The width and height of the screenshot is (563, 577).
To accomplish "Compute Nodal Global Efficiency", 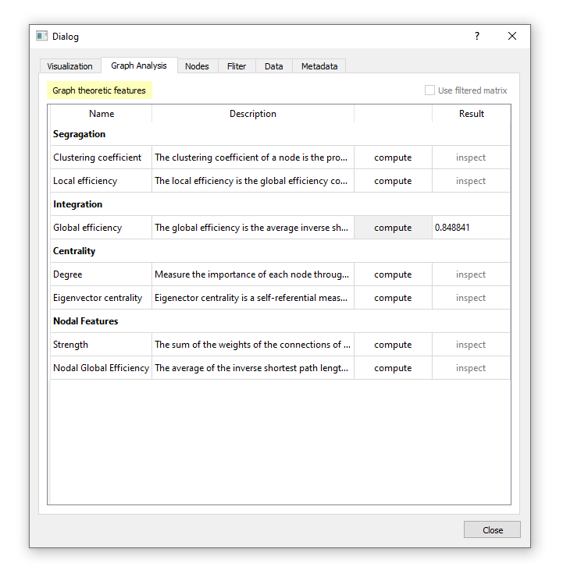I will tap(393, 368).
